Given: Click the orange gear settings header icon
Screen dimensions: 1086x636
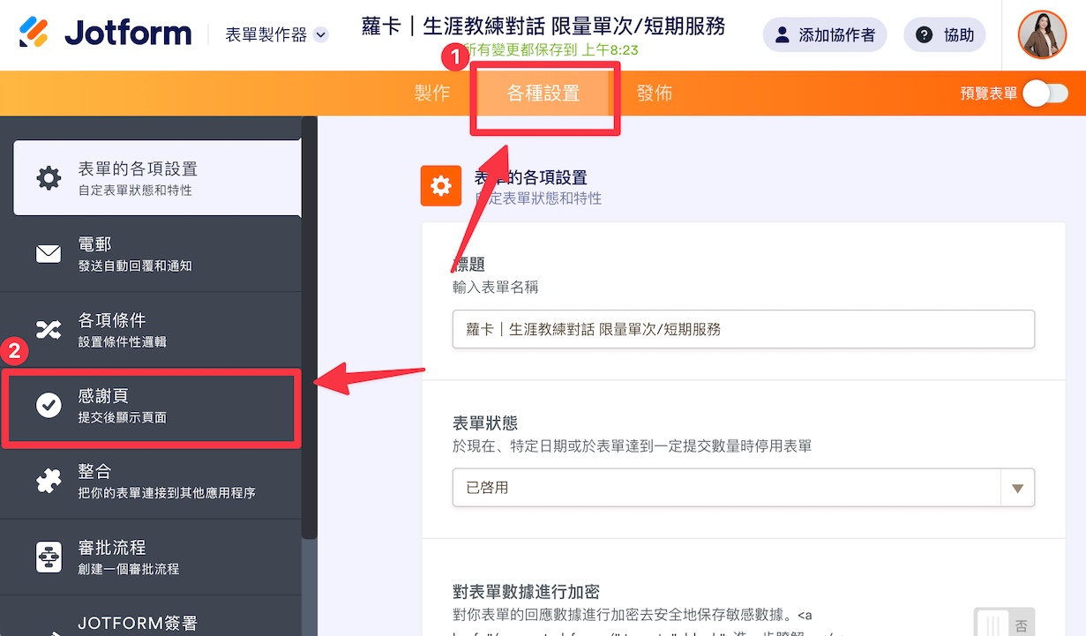Looking at the screenshot, I should tap(441, 185).
